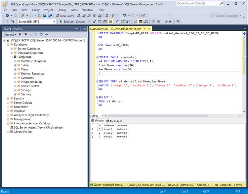The width and height of the screenshot is (248, 194).
Task: Click the Open File folder icon
Action: (39, 16)
